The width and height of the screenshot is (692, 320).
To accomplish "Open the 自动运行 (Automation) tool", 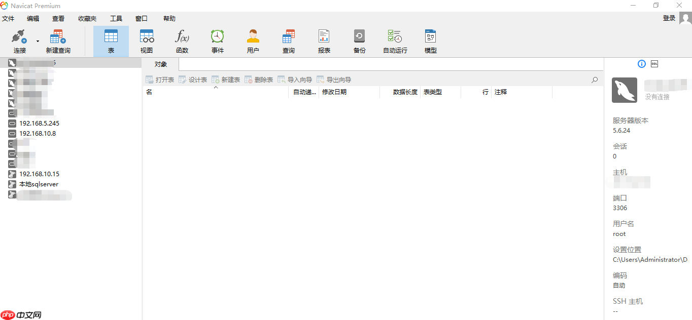I will point(395,41).
